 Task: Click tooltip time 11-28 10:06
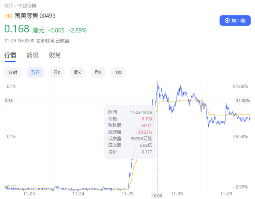[141, 112]
